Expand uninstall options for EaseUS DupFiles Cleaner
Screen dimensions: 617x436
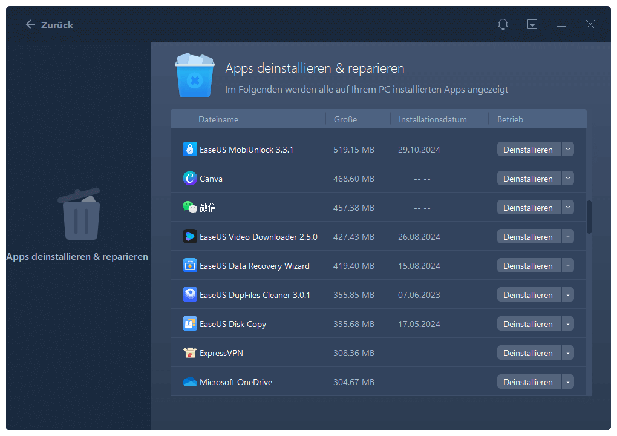(x=568, y=295)
